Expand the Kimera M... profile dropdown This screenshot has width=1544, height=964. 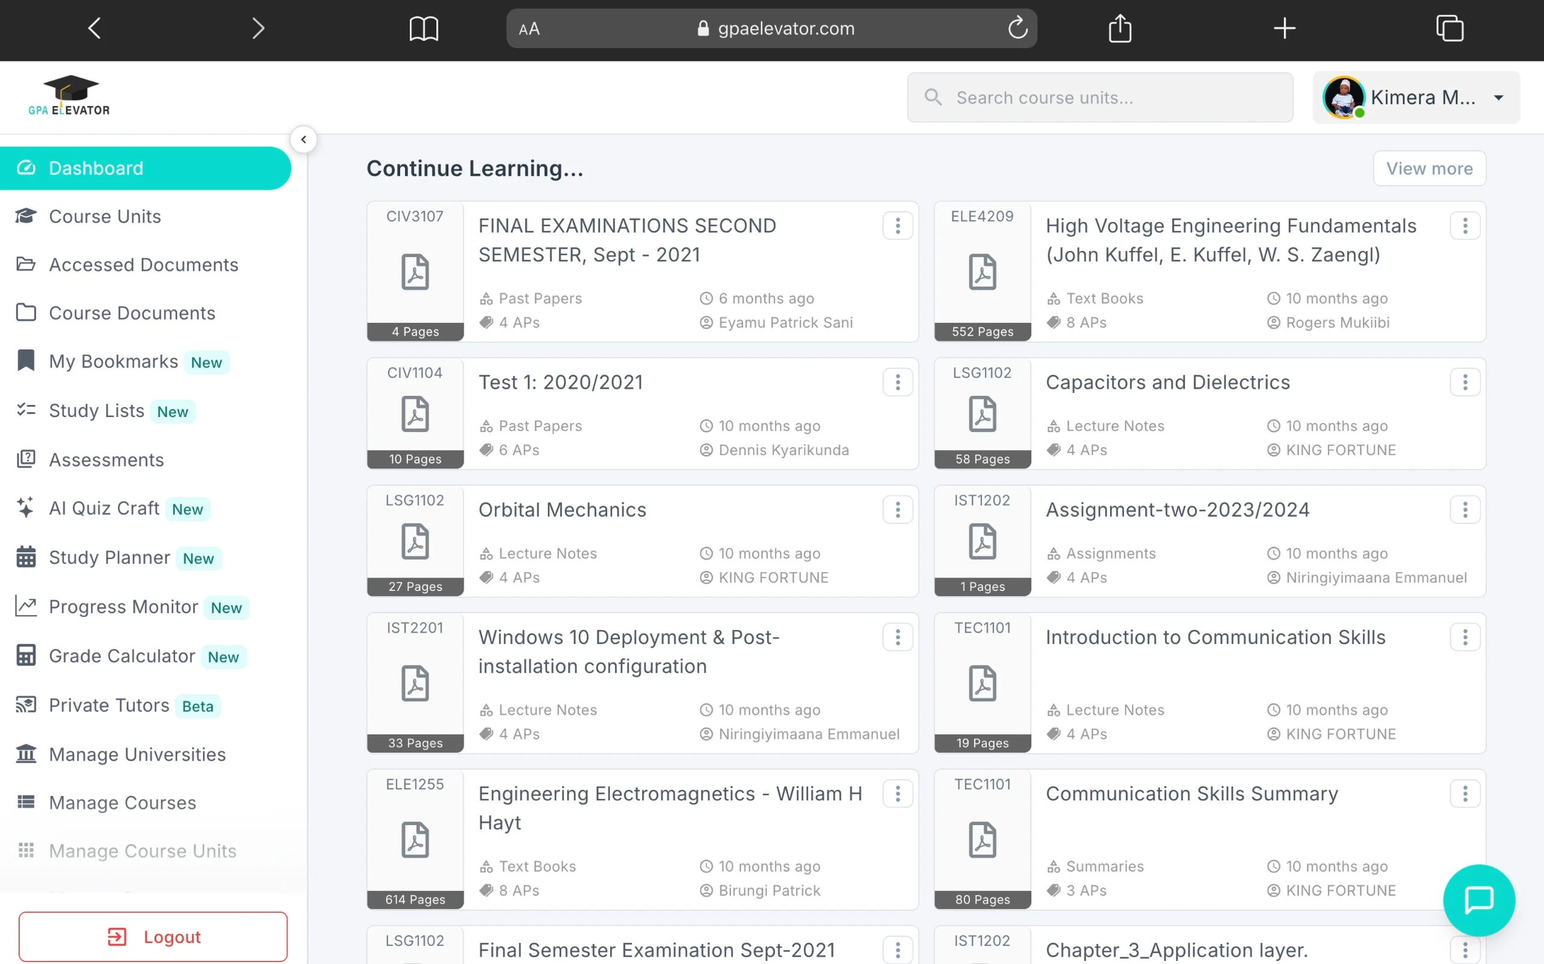(x=1416, y=97)
